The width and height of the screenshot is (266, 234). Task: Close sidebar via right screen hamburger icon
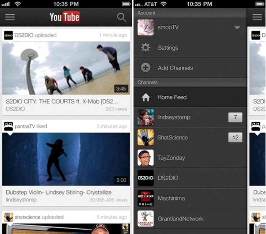tap(257, 17)
